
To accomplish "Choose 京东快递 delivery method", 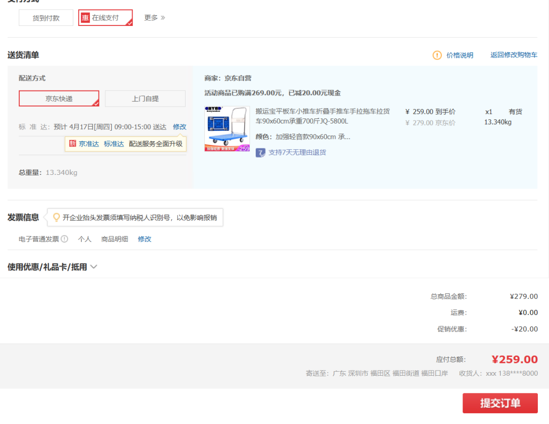I will tap(59, 99).
